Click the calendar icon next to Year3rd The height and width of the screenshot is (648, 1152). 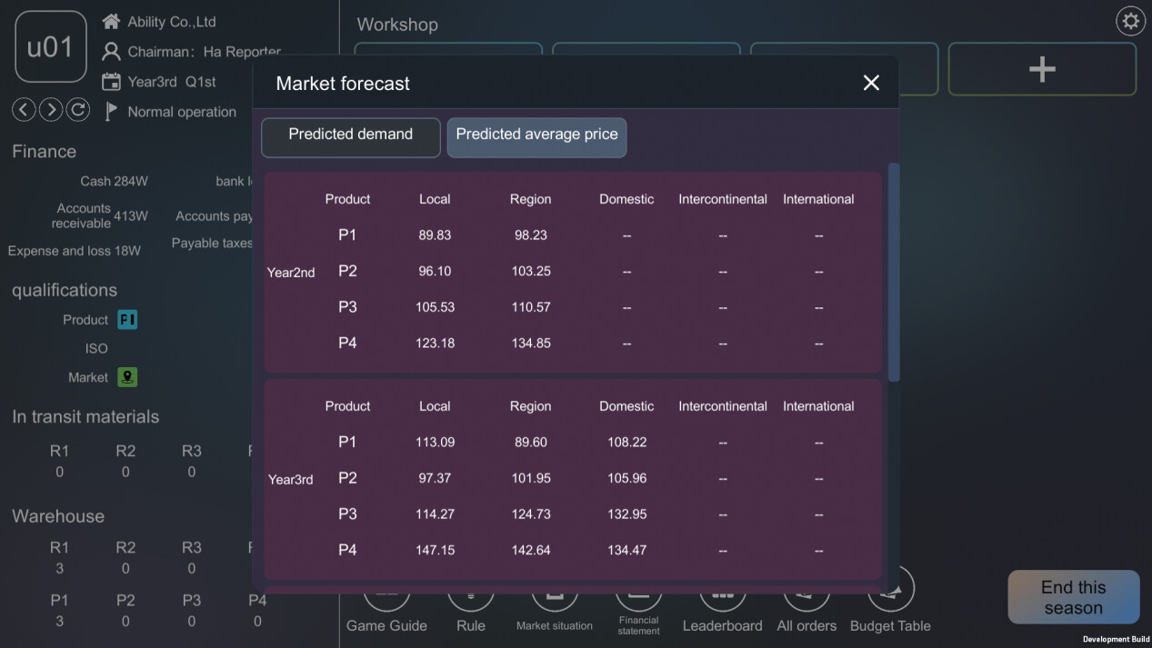(111, 82)
